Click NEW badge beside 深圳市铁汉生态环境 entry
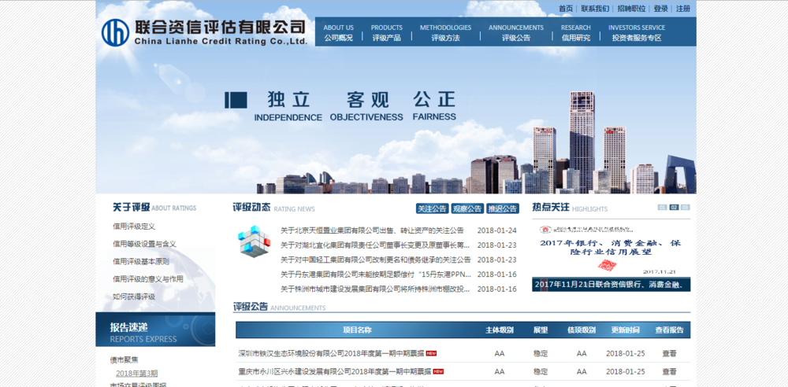 [x=431, y=353]
